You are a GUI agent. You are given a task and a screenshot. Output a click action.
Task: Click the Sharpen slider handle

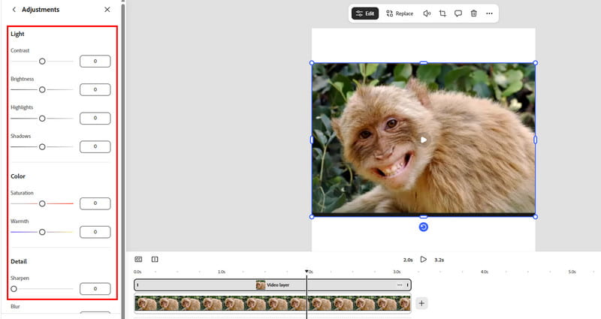(x=14, y=289)
